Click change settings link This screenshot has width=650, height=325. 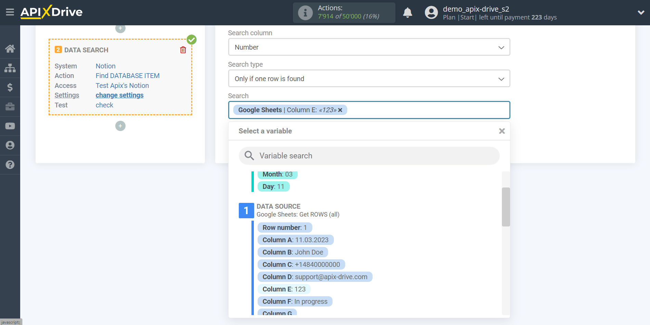pyautogui.click(x=119, y=95)
